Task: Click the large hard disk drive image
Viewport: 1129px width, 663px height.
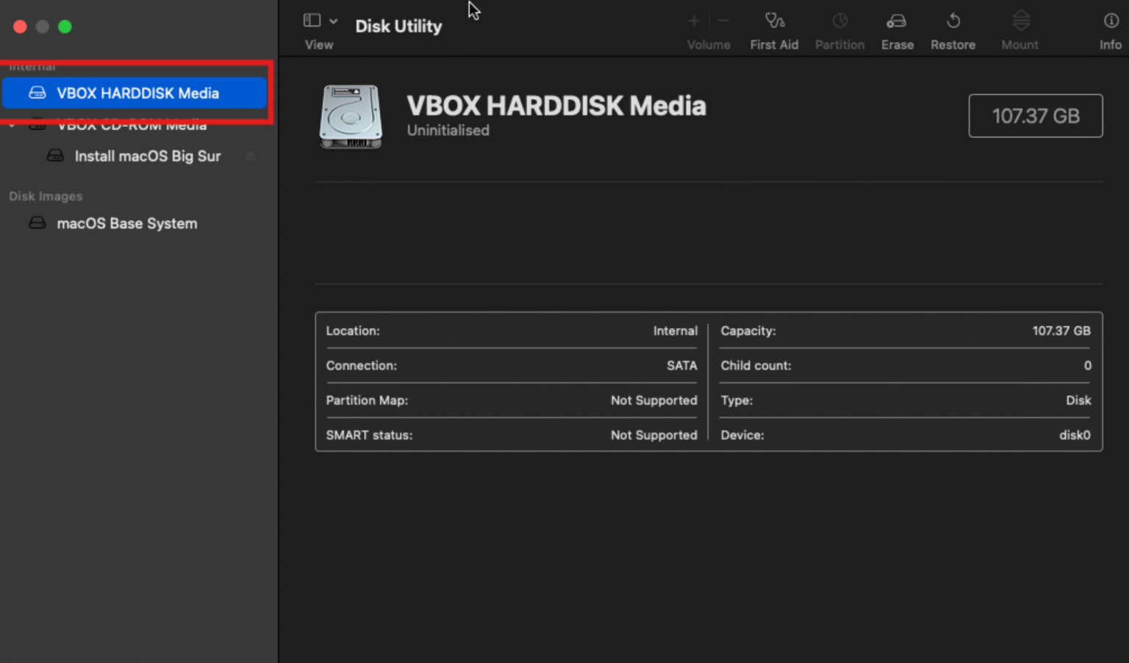Action: (351, 116)
